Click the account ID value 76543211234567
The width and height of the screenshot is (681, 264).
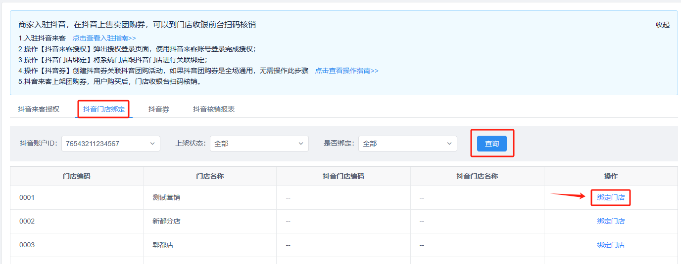[93, 144]
